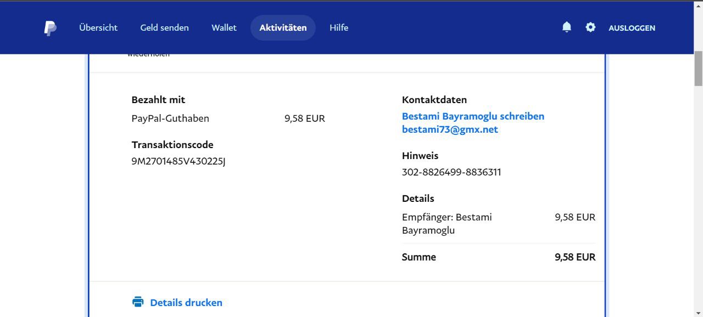Click the bestami73@gmx.net email link
The image size is (703, 317).
tap(450, 129)
